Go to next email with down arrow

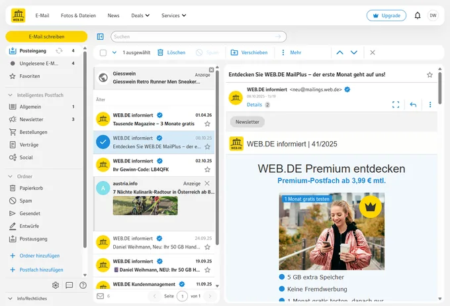click(x=354, y=52)
